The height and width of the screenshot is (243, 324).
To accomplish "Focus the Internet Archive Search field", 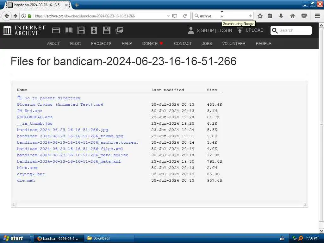I will 291,30.
